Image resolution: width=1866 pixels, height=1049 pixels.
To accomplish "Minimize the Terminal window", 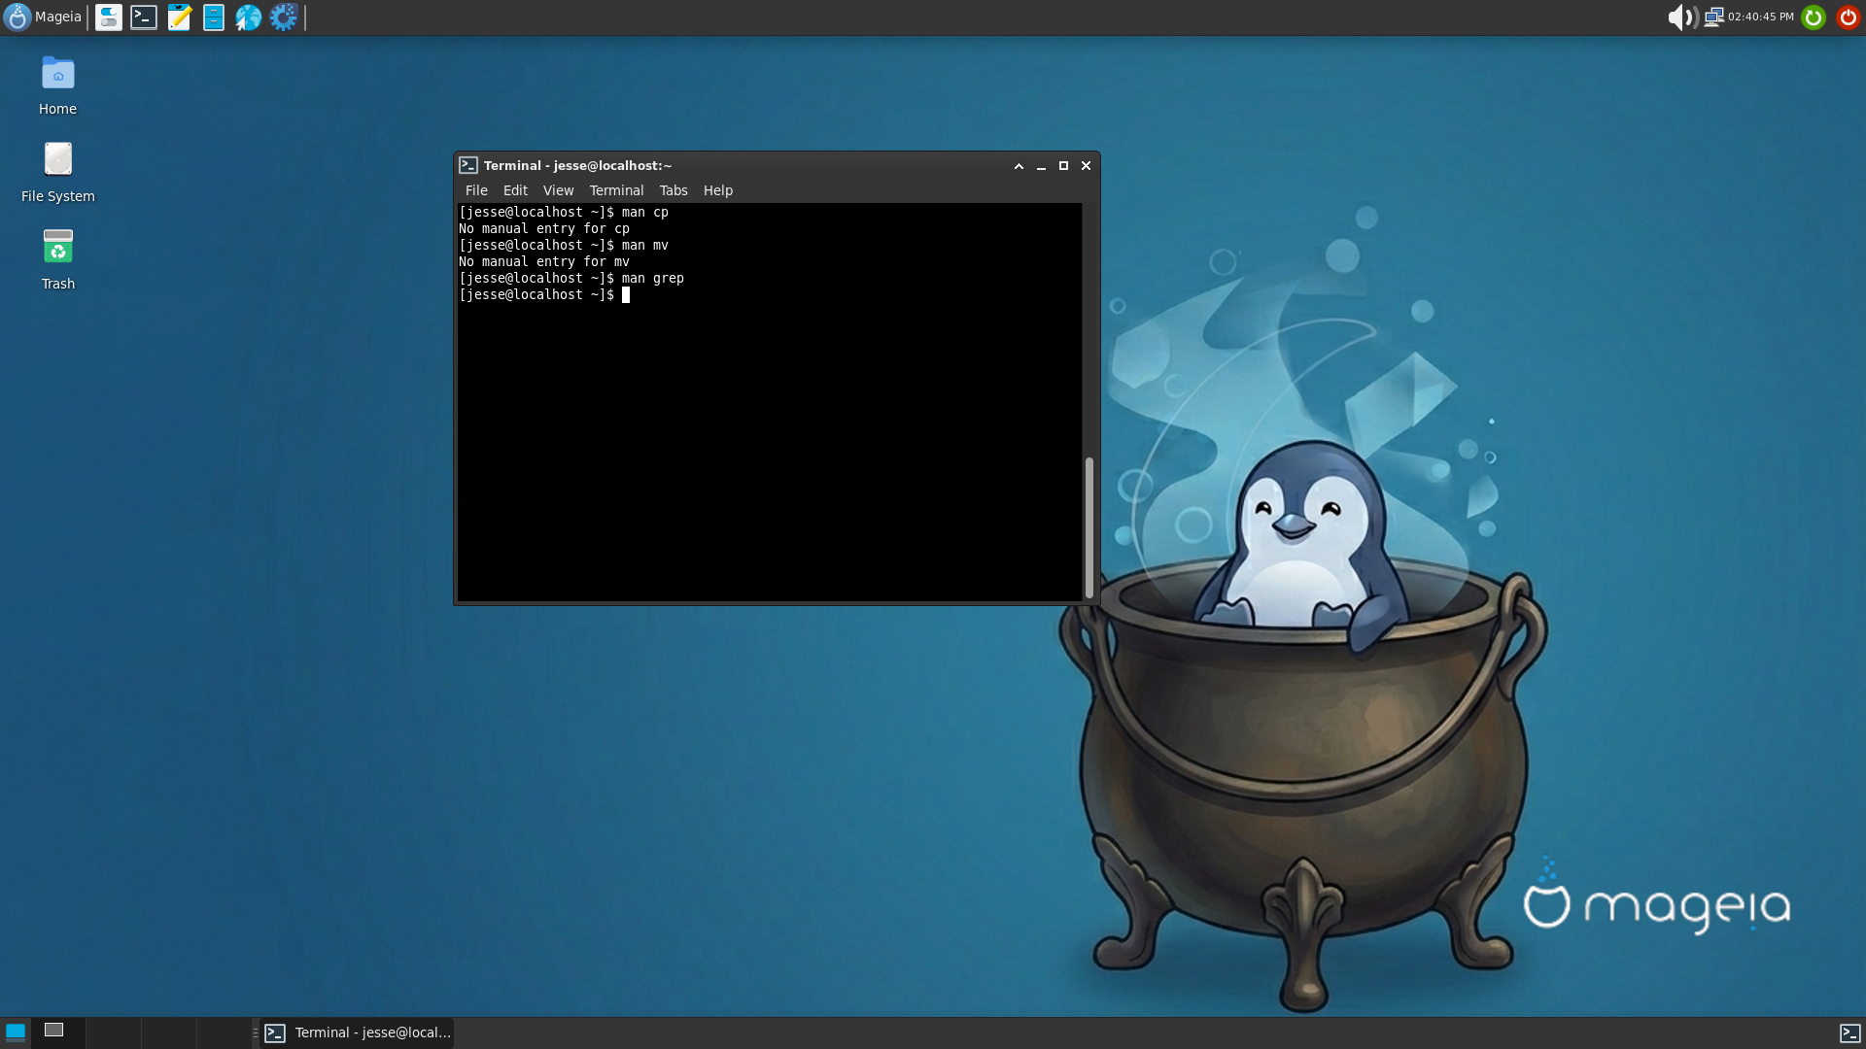I will (1041, 166).
